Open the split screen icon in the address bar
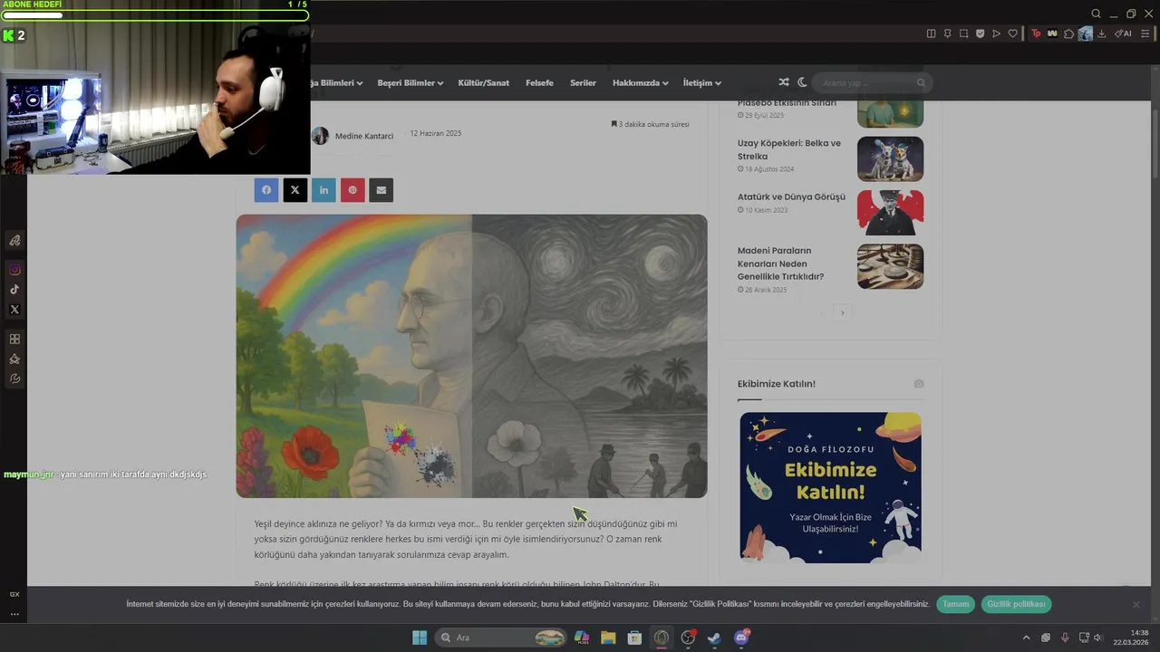 (x=931, y=34)
